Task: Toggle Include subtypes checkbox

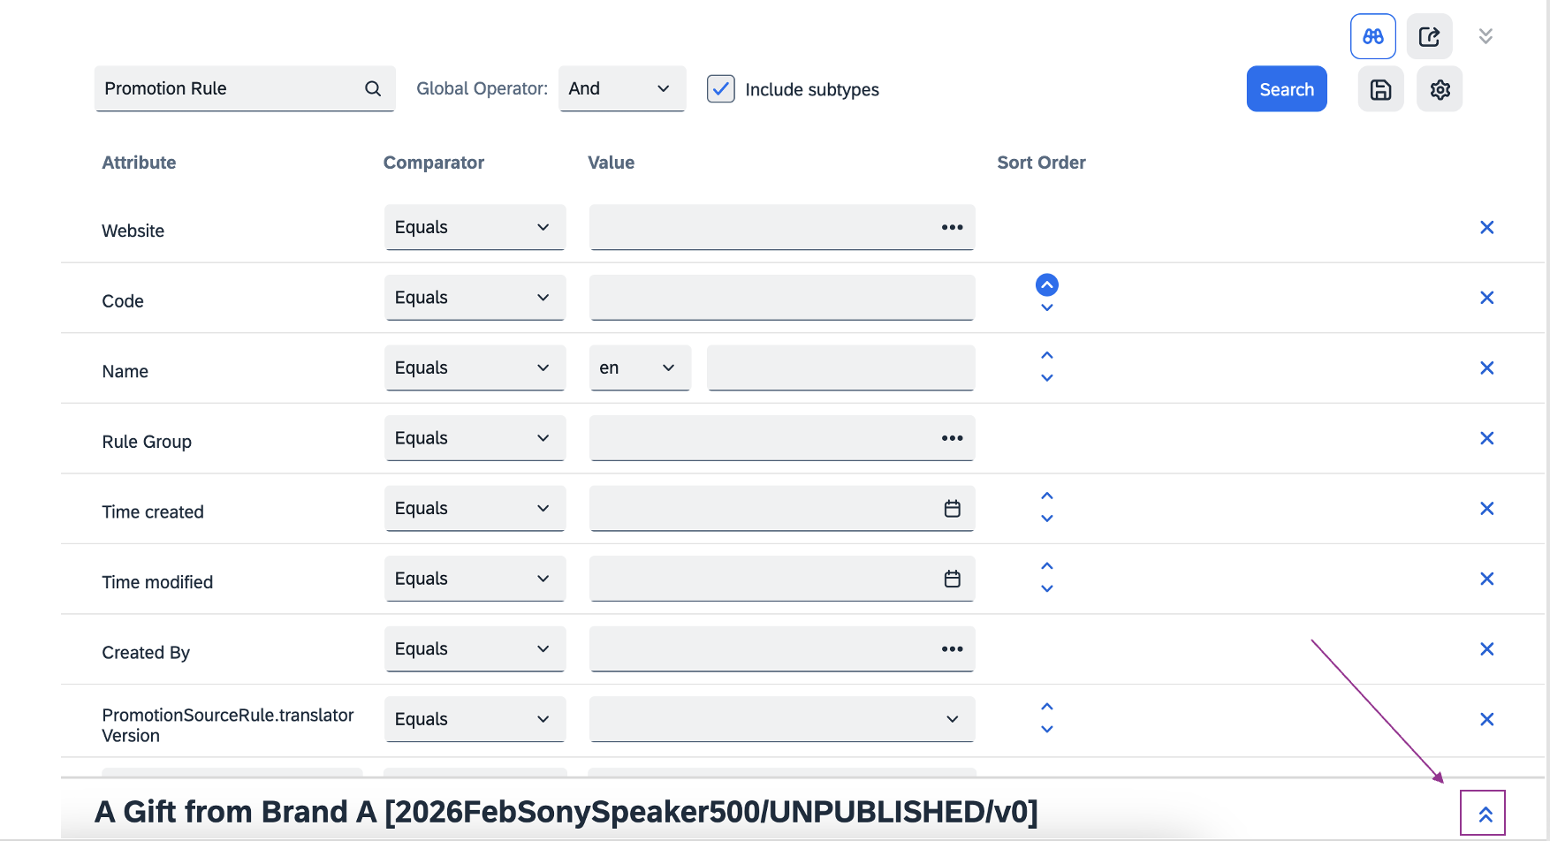Action: [721, 89]
